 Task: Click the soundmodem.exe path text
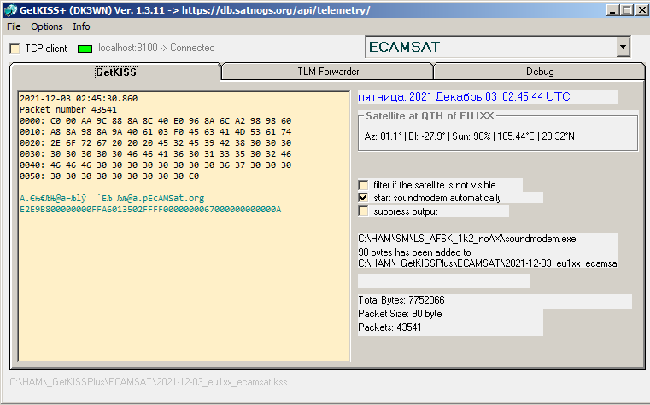pyautogui.click(x=466, y=239)
